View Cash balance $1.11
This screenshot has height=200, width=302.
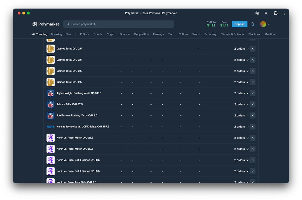pyautogui.click(x=224, y=24)
